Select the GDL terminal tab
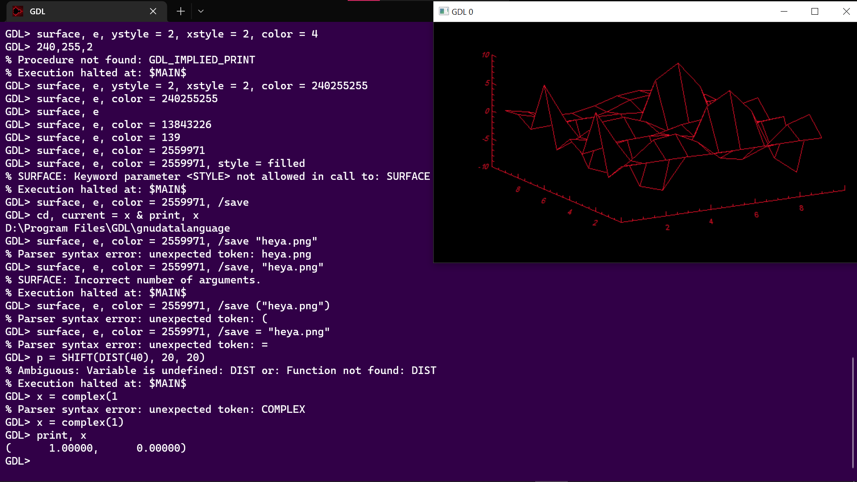The width and height of the screenshot is (857, 482). (x=67, y=11)
